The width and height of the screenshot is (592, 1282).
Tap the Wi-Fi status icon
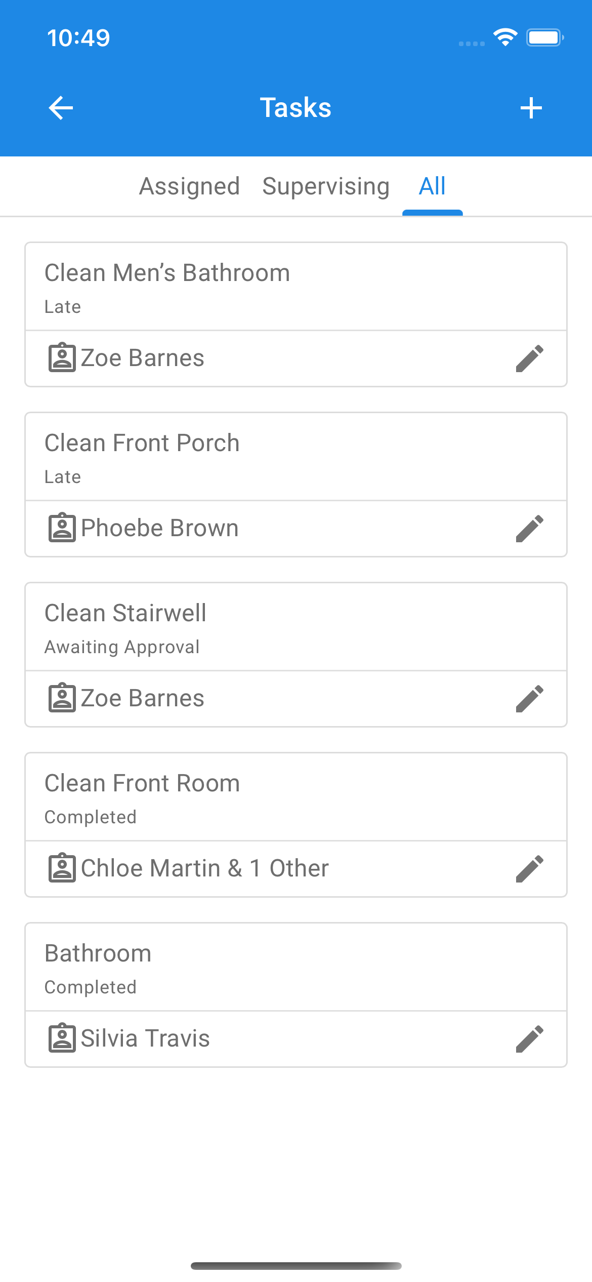(505, 37)
